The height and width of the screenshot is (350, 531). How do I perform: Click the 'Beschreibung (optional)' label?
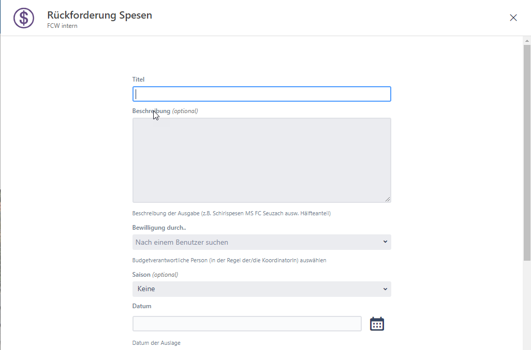165,111
